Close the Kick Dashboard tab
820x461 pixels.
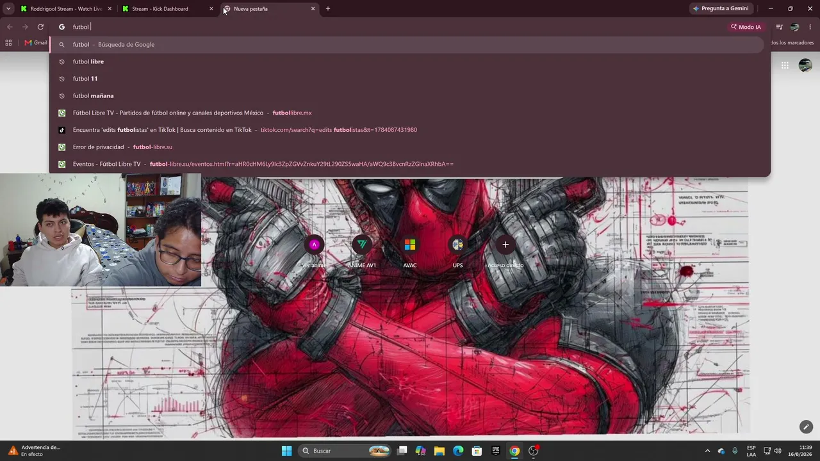click(x=211, y=9)
